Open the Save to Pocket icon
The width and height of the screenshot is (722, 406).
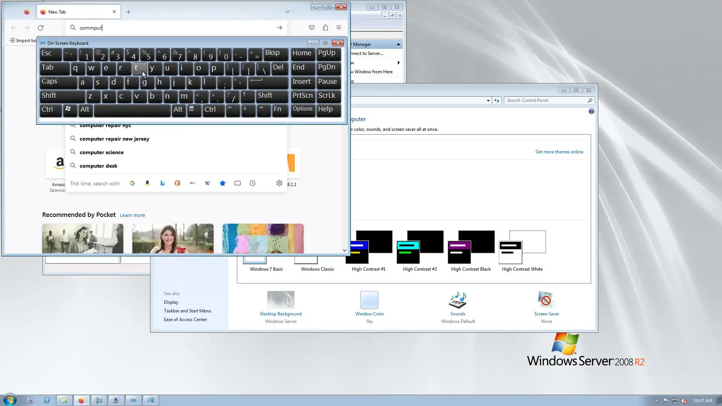tap(311, 27)
